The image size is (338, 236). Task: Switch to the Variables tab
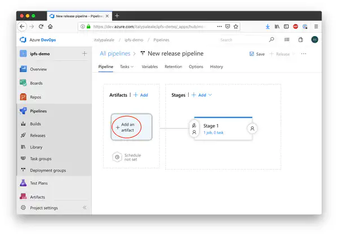149,66
